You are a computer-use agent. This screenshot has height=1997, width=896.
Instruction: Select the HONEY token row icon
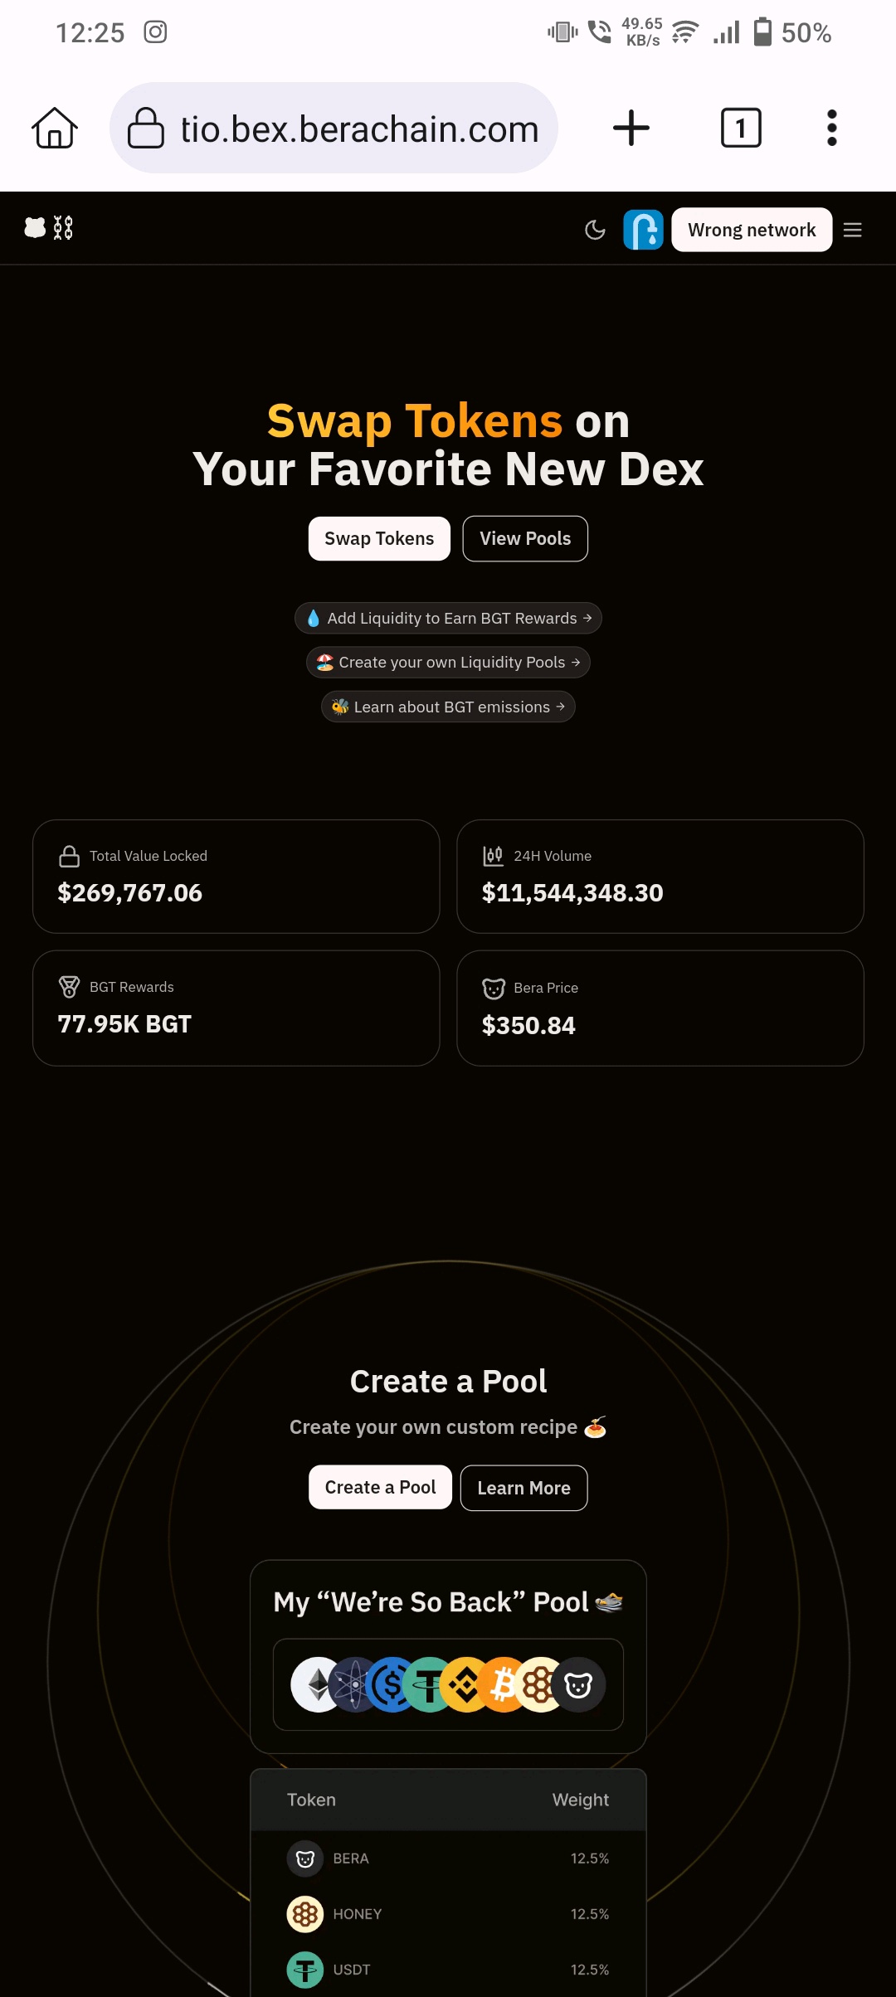point(305,1914)
